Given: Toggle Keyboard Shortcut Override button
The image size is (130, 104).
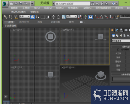Looking at the screenshot, I should point(90,17).
